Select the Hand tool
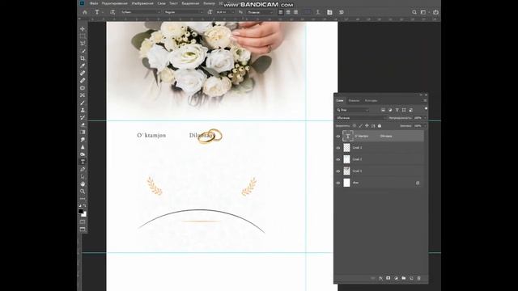This screenshot has height=291, width=518. pos(83,183)
